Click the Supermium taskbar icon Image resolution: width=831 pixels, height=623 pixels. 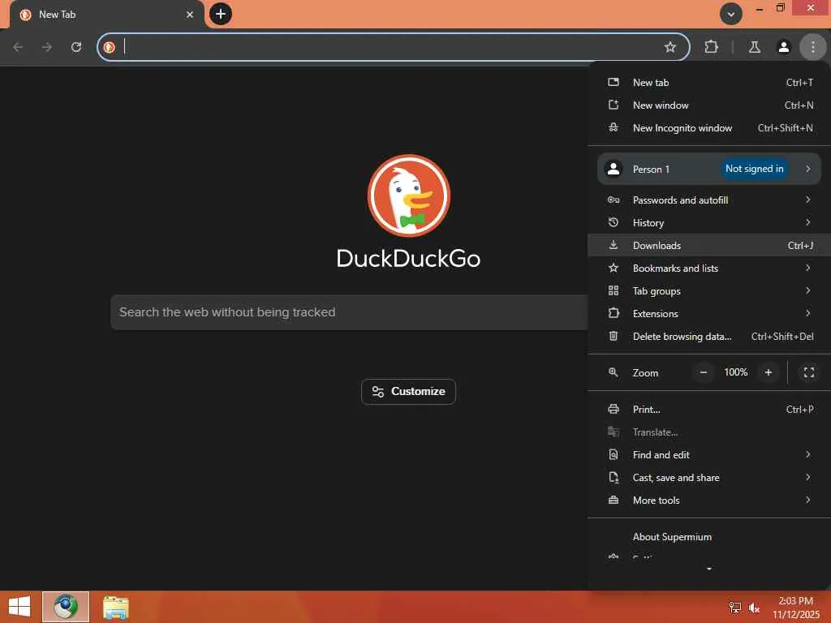pyautogui.click(x=66, y=607)
